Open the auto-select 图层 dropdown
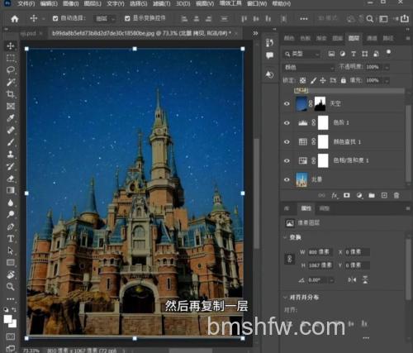This screenshot has width=413, height=353. click(105, 19)
